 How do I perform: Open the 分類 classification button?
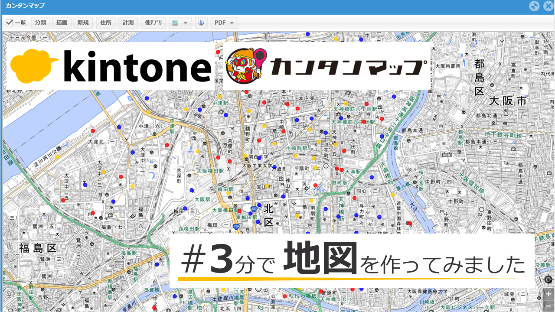(41, 23)
